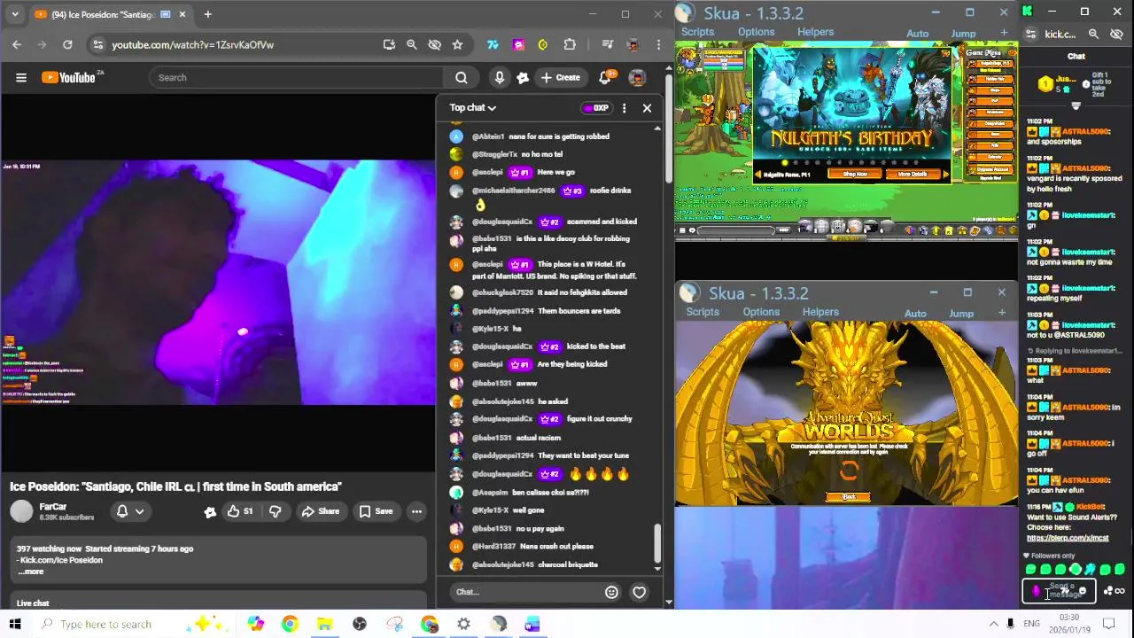This screenshot has width=1134, height=638.
Task: Expand the Kick chat leaderboard chevron
Action: coord(1076,105)
